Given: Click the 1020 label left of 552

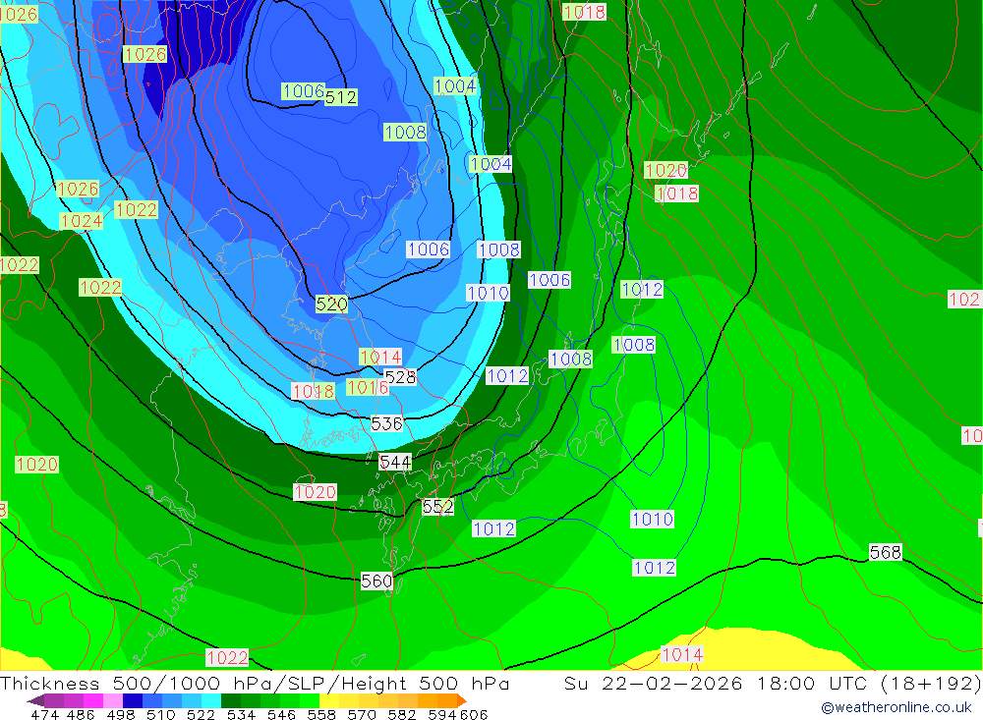Looking at the screenshot, I should [316, 492].
